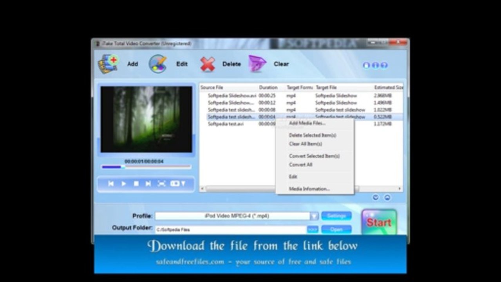Click the Edit toolbar label
The width and height of the screenshot is (501, 282).
pyautogui.click(x=182, y=64)
